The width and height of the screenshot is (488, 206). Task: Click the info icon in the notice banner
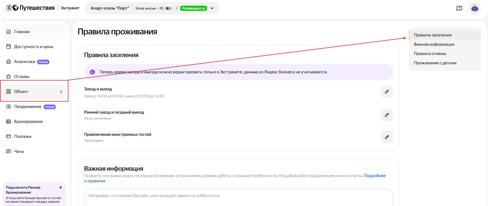pos(92,72)
